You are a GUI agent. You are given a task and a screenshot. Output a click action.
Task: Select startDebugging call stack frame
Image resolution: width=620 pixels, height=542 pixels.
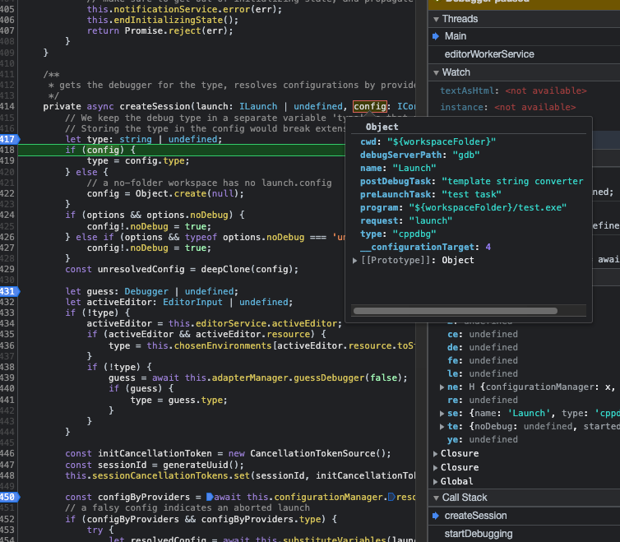pos(525,534)
